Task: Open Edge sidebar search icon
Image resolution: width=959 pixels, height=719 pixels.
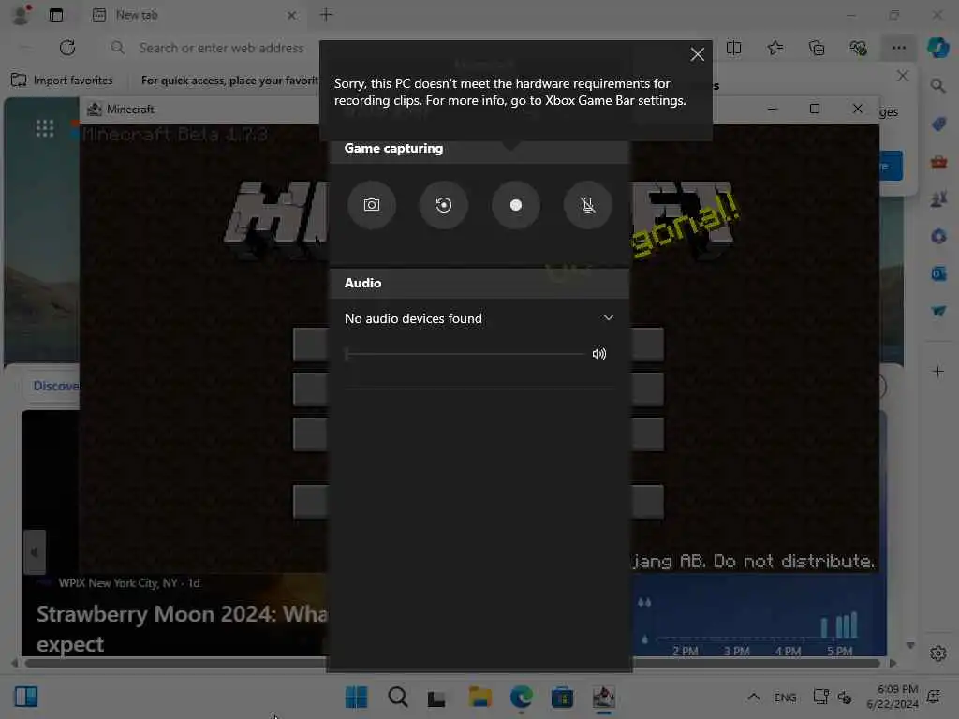Action: (x=937, y=85)
